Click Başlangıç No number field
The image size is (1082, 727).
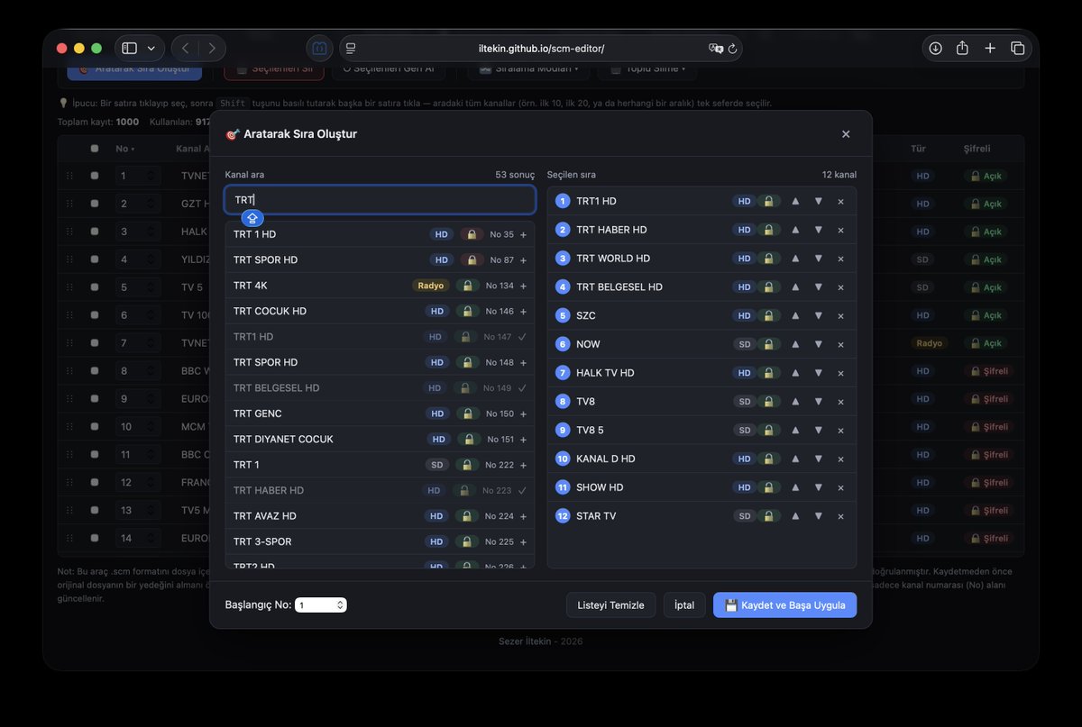(321, 605)
